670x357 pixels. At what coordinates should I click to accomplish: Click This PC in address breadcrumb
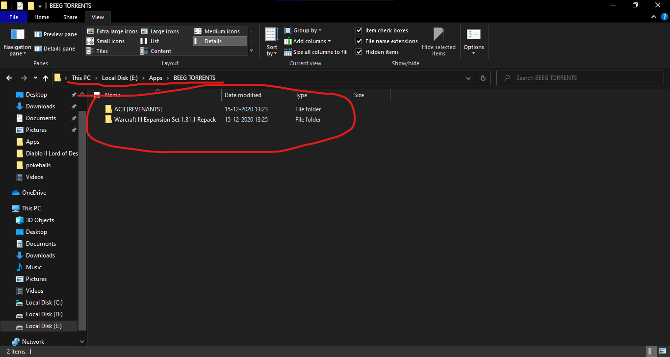81,78
